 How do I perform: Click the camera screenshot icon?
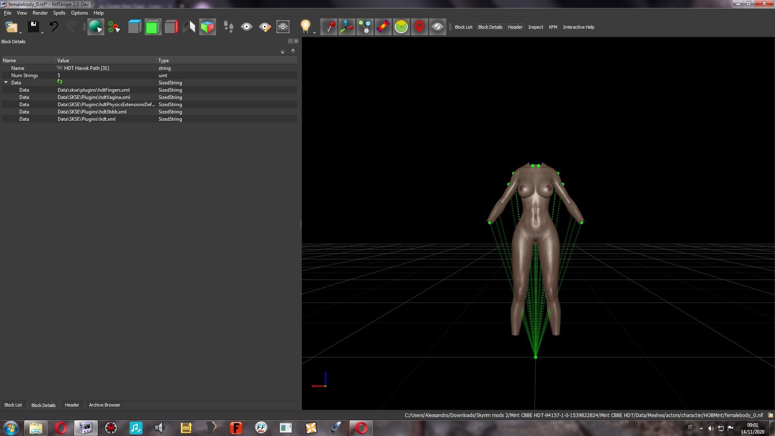(x=283, y=27)
